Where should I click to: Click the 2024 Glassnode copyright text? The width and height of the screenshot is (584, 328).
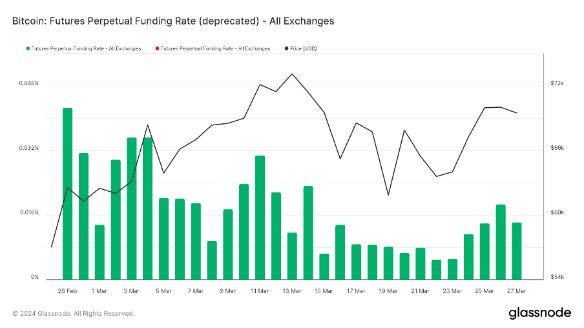coord(74,314)
